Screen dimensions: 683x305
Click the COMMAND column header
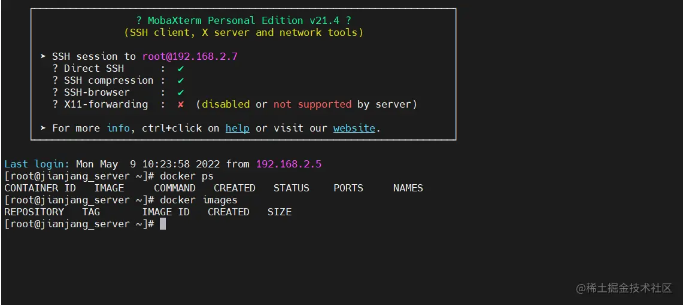(175, 188)
